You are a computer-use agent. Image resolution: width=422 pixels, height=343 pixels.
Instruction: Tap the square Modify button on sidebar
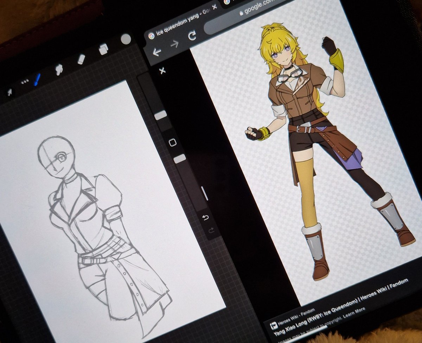172,143
